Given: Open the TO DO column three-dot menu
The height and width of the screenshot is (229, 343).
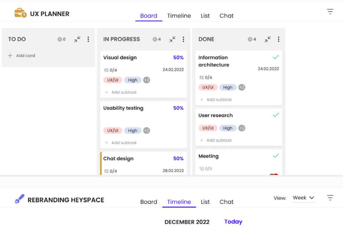Looking at the screenshot, I should 88,39.
